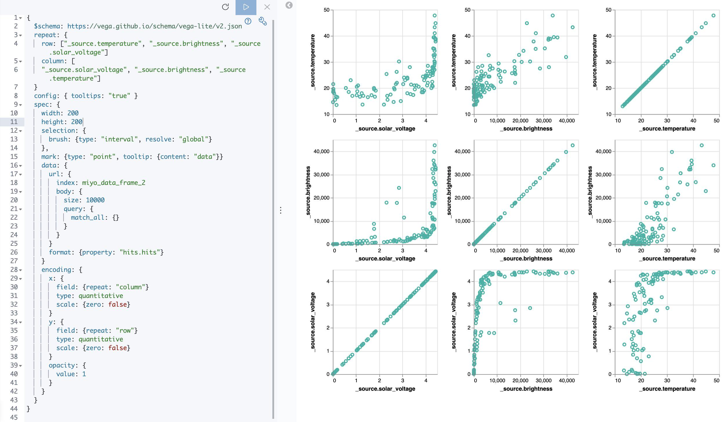The height and width of the screenshot is (422, 724).
Task: Click the index name miyo_data_frame_2
Action: pos(114,183)
